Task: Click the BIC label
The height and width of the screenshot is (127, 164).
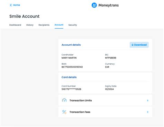Action: [107, 55]
